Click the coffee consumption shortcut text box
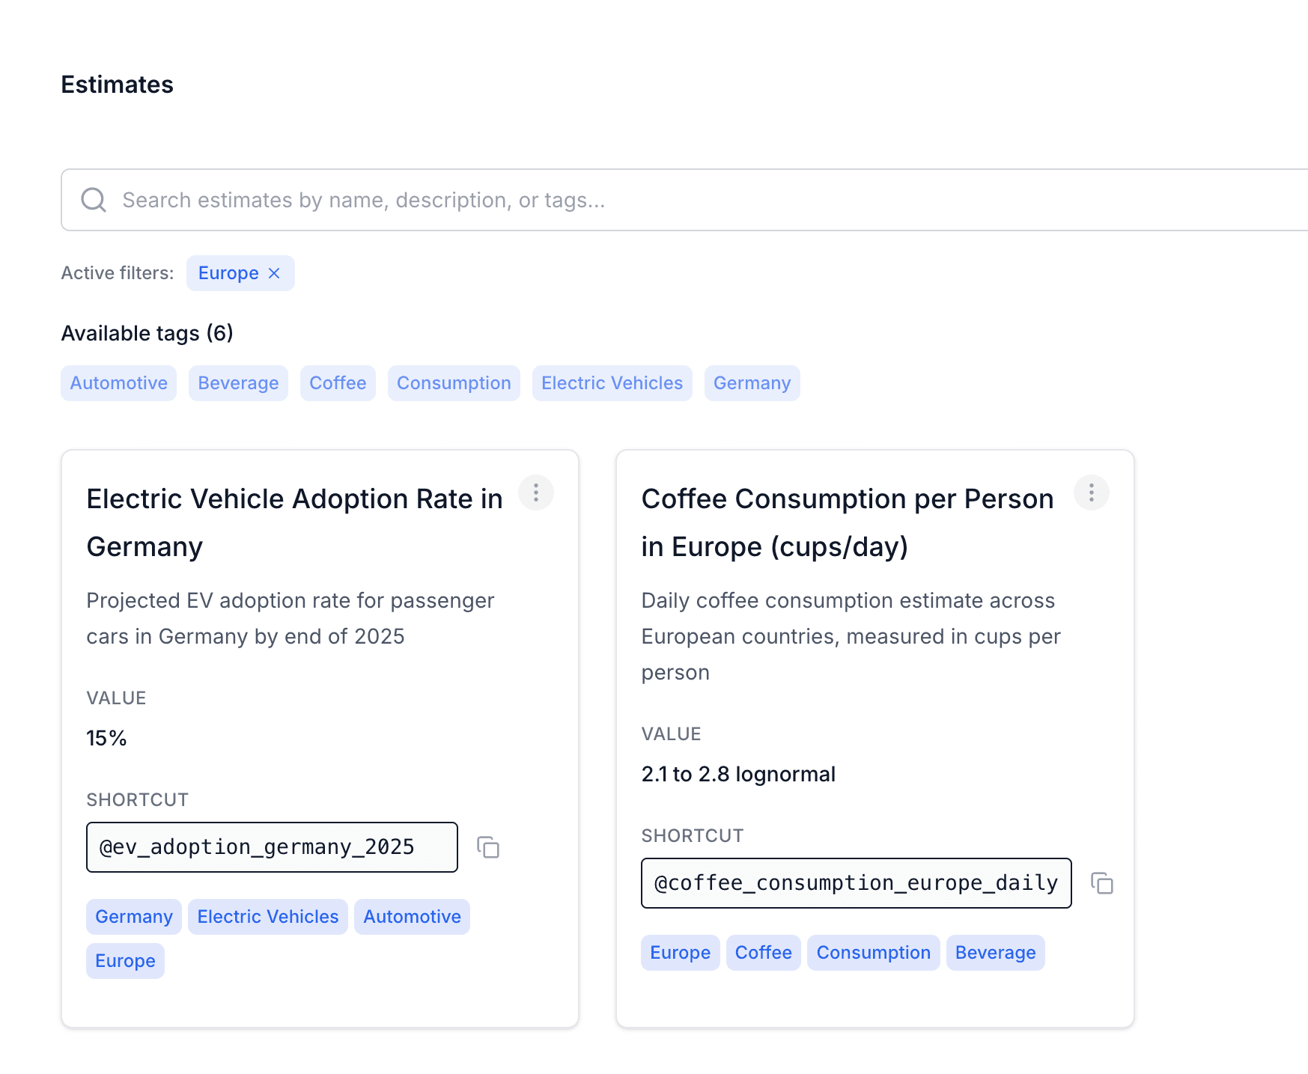 [x=856, y=883]
